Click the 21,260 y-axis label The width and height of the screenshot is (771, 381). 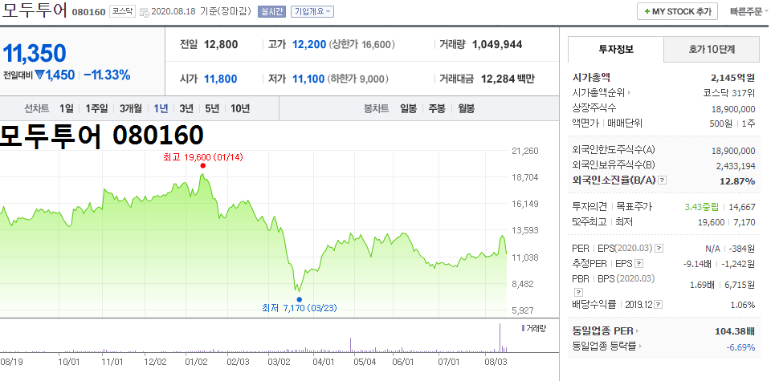pos(525,151)
